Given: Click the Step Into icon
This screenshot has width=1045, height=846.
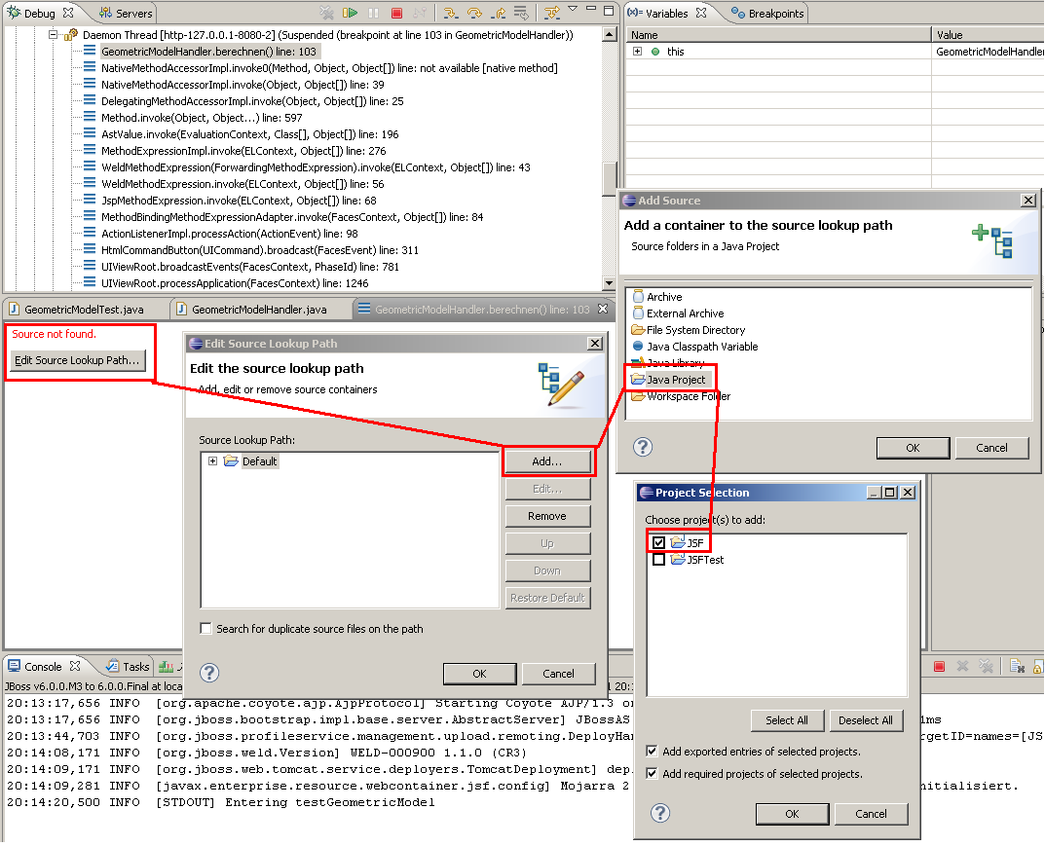Looking at the screenshot, I should (x=451, y=13).
